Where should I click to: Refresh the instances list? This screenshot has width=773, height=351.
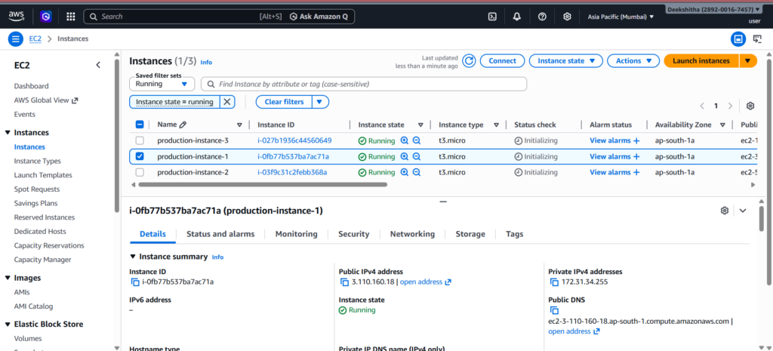469,61
